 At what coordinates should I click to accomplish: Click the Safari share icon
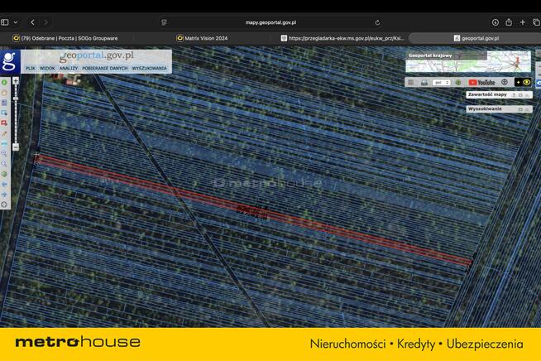pyautogui.click(x=509, y=22)
